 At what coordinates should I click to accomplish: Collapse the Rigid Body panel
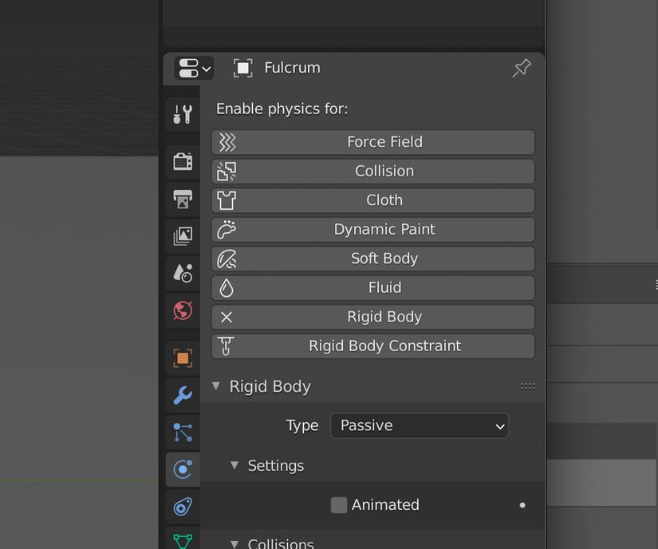pos(215,385)
